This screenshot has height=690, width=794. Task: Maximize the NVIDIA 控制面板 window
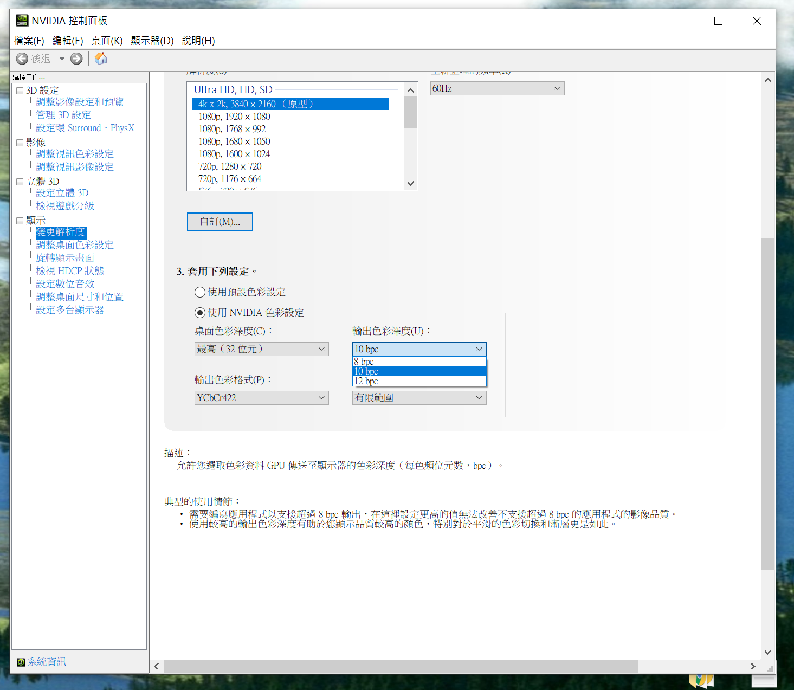[718, 21]
